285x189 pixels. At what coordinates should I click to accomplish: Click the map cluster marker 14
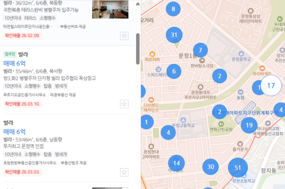[176, 163]
